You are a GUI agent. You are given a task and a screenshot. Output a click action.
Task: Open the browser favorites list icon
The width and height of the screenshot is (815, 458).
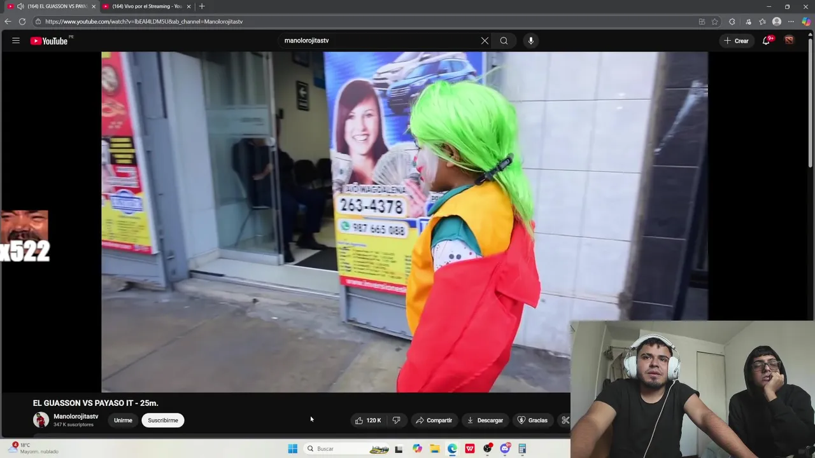click(762, 22)
